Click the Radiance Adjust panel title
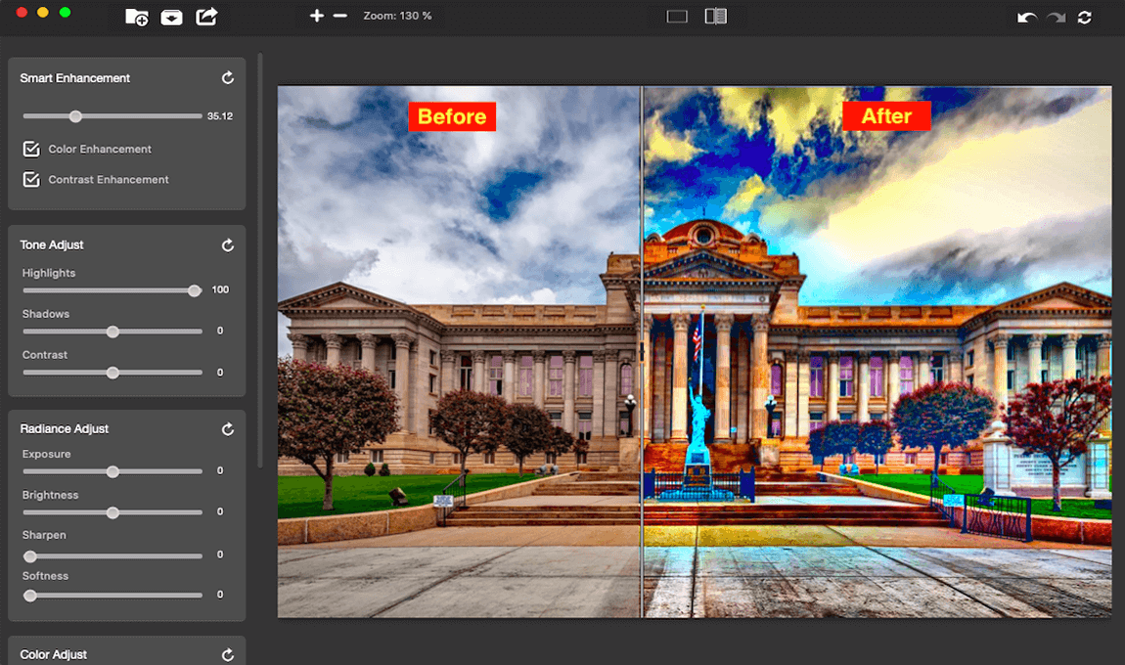The width and height of the screenshot is (1125, 665). coord(65,428)
